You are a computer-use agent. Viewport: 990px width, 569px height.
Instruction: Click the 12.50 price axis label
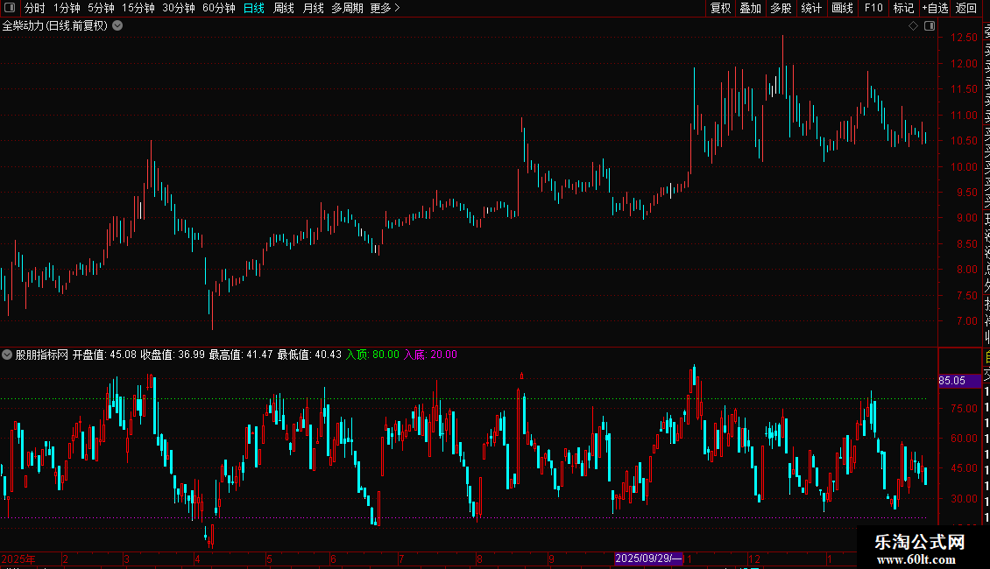pyautogui.click(x=964, y=38)
